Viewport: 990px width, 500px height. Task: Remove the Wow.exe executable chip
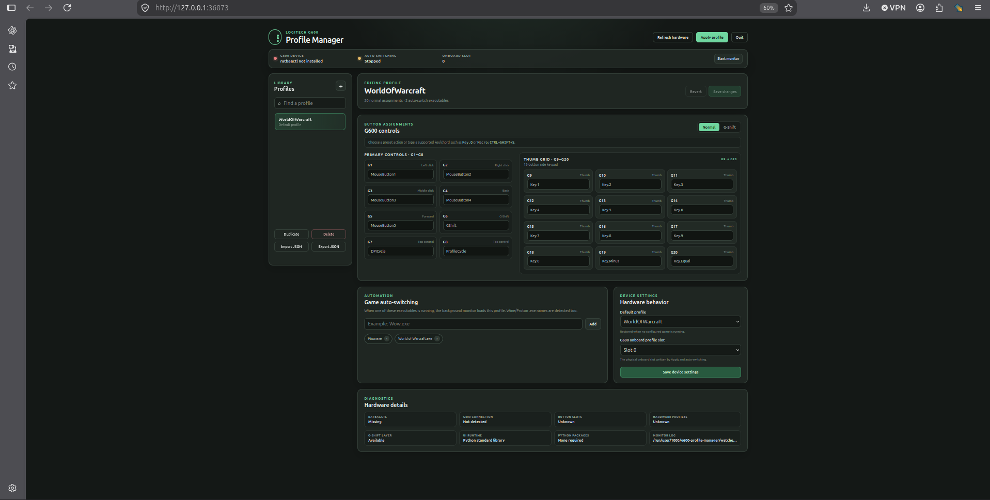tap(387, 339)
